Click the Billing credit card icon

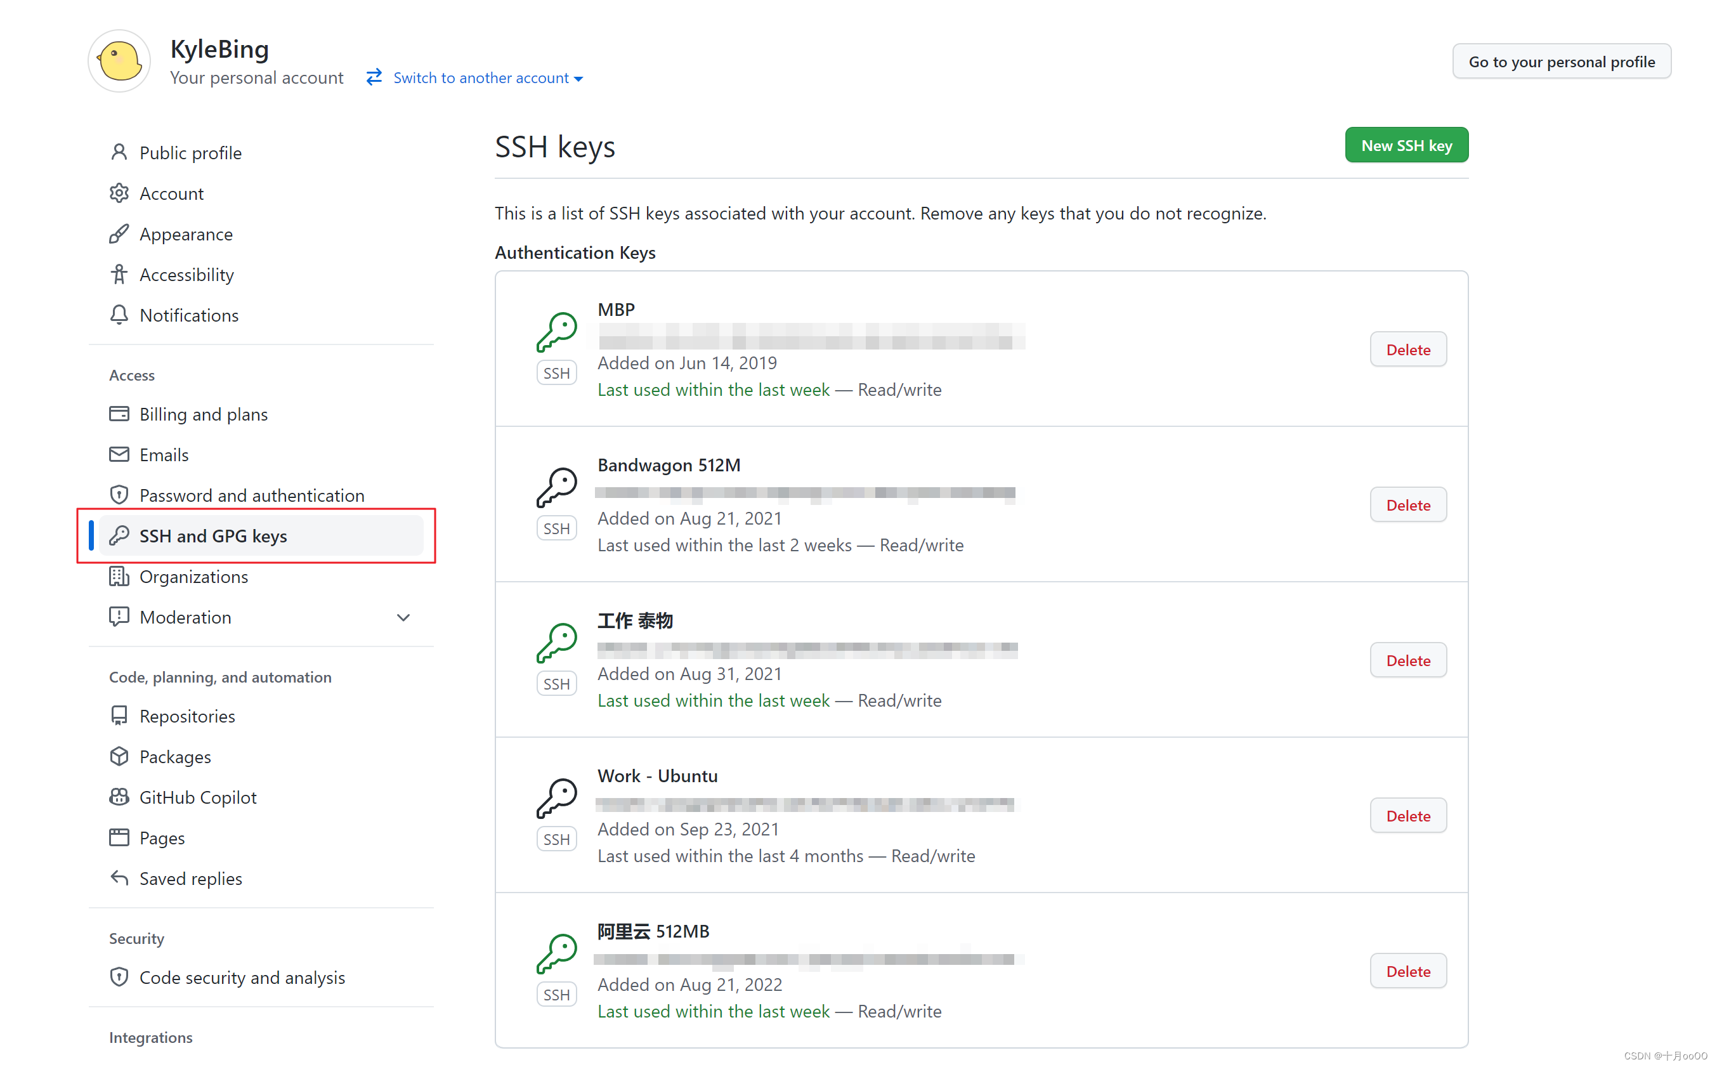(119, 414)
